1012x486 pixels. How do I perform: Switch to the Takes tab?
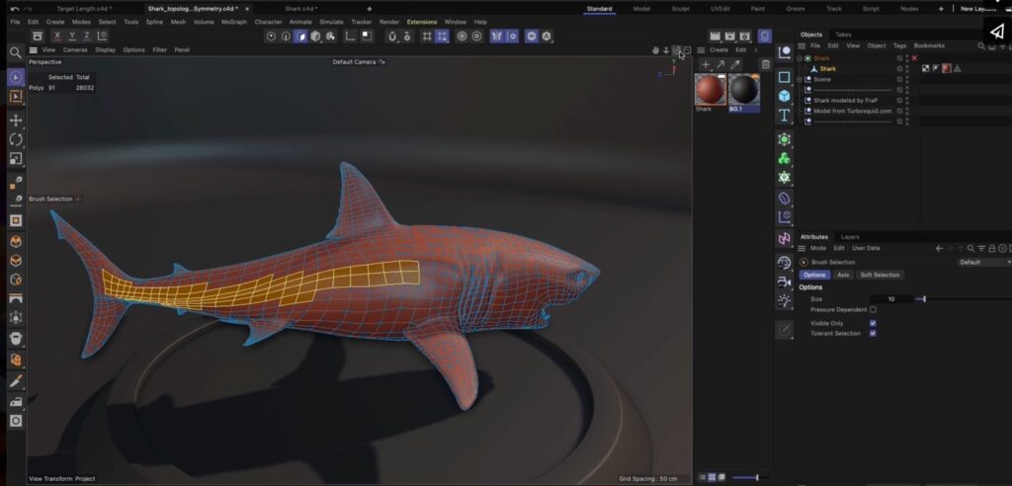(843, 35)
